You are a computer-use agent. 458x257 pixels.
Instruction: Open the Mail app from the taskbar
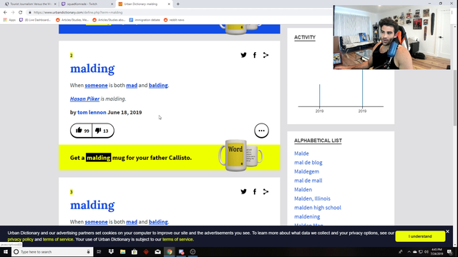[157, 252]
